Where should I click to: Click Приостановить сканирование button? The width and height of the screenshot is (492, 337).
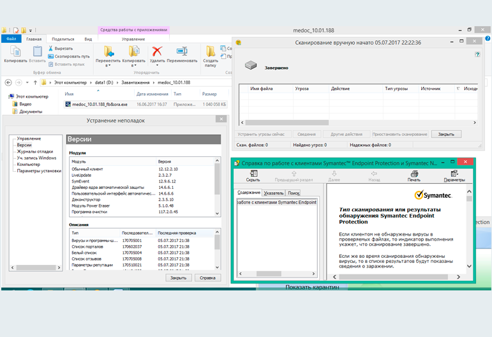[399, 134]
